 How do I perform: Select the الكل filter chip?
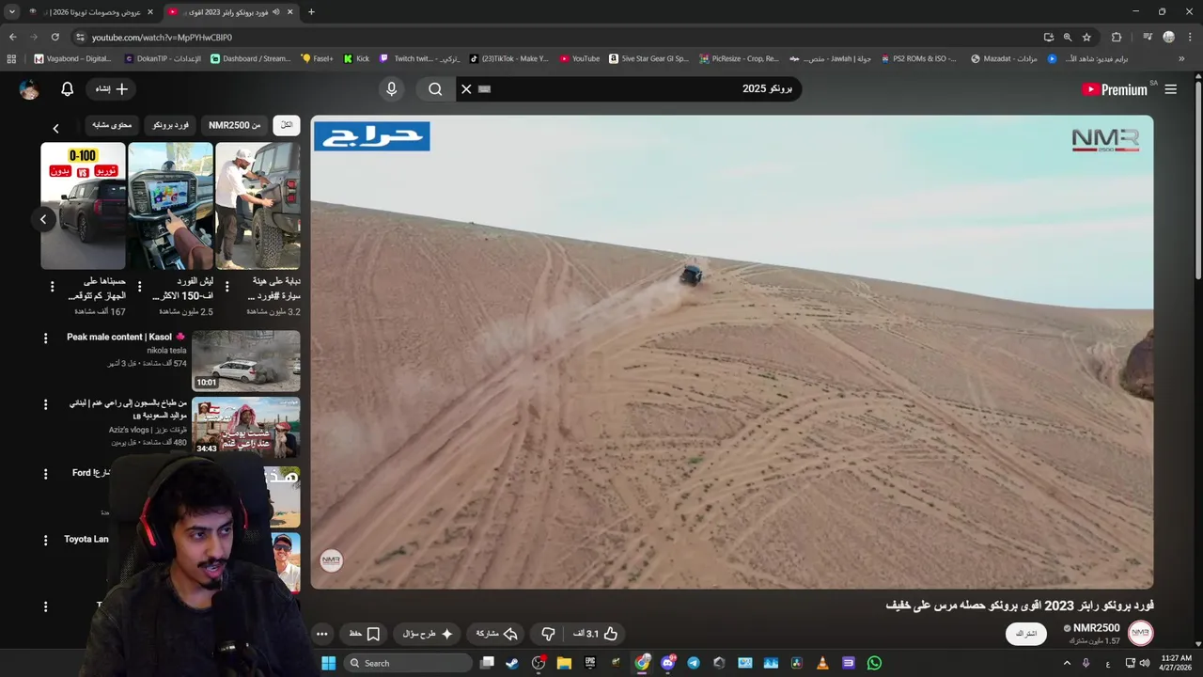(287, 125)
